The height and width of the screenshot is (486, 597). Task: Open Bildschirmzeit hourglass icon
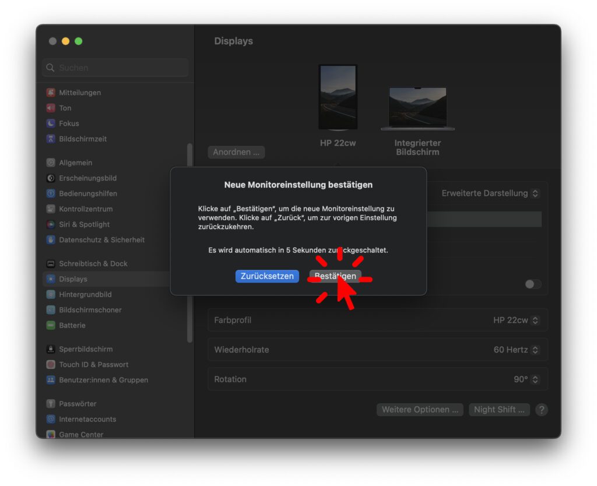point(51,139)
